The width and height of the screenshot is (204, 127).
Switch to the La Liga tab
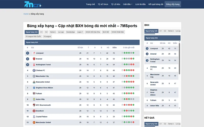(x=61, y=32)
